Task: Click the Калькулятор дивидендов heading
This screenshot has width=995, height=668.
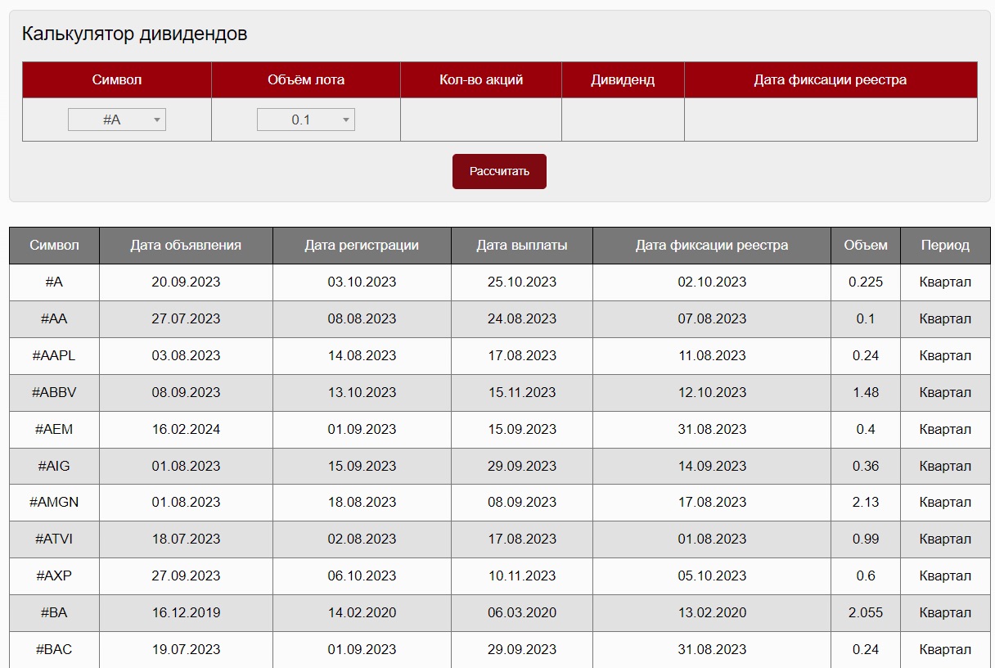Action: tap(134, 34)
